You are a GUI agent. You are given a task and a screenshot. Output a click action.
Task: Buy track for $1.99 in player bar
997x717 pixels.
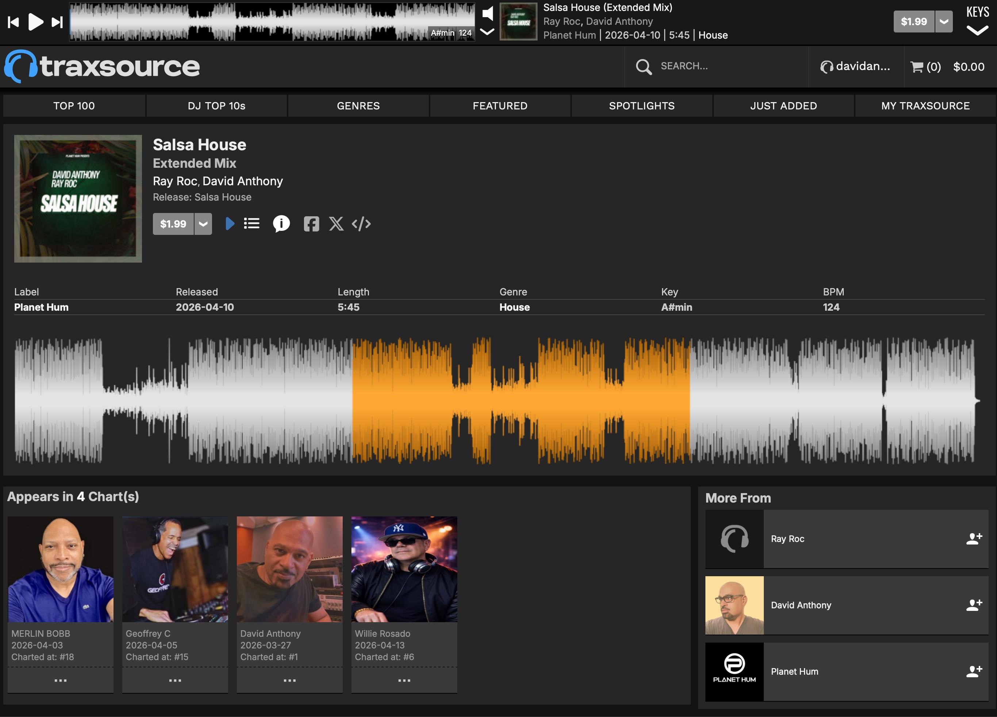914,22
